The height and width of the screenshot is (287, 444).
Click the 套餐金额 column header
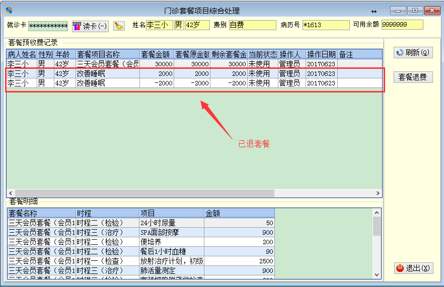[157, 54]
